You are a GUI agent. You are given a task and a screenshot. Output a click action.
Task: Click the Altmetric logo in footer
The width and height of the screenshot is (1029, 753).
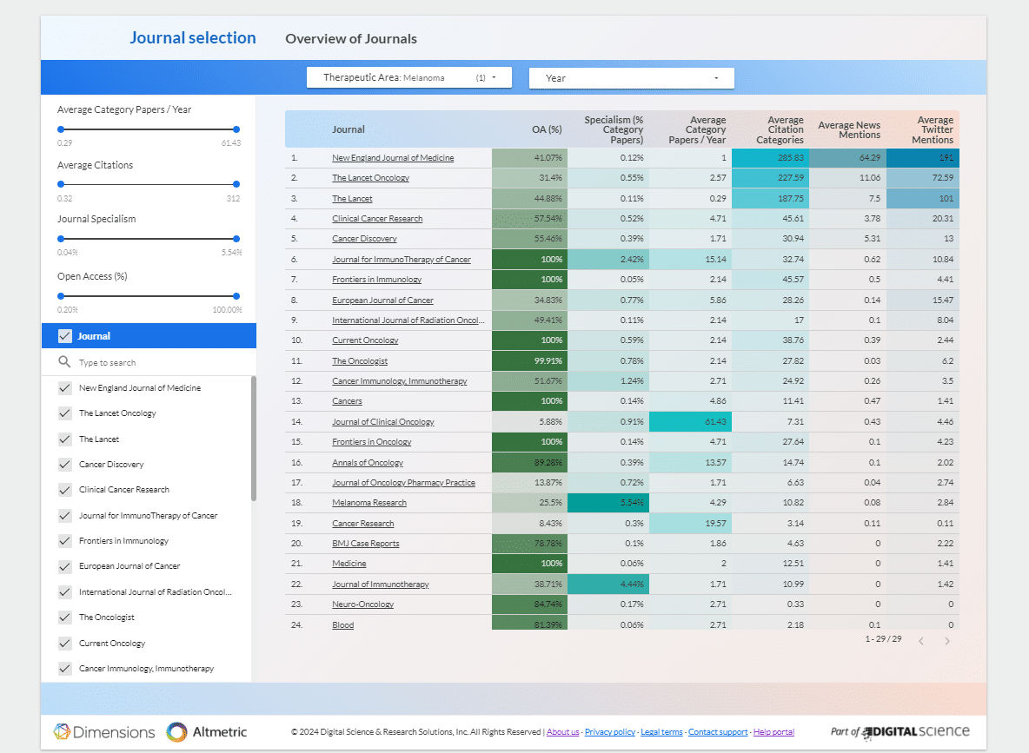[207, 732]
